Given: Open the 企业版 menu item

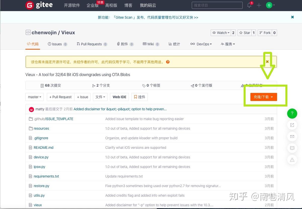Looking at the screenshot, I should [93, 5].
